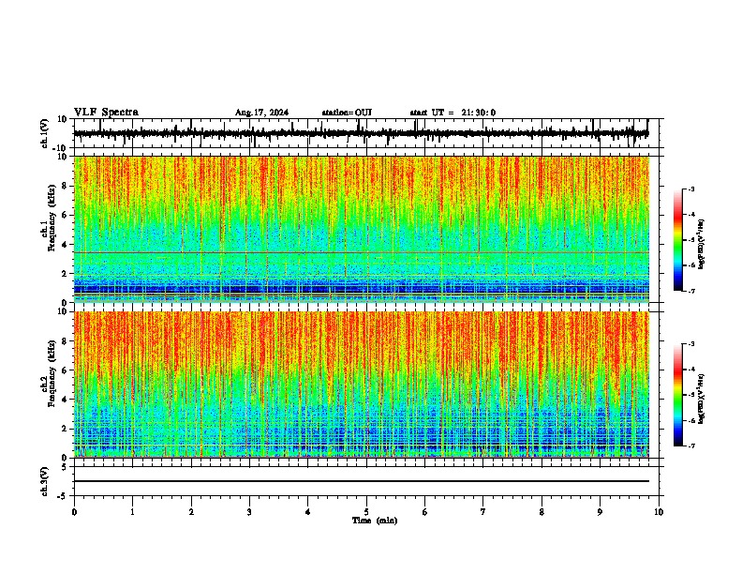
Task: Click the time axis tick label "9"
Action: pos(600,512)
